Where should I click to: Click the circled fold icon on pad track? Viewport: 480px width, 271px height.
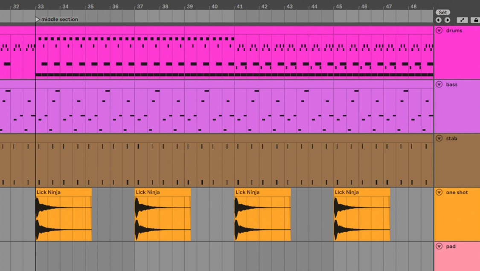439,246
